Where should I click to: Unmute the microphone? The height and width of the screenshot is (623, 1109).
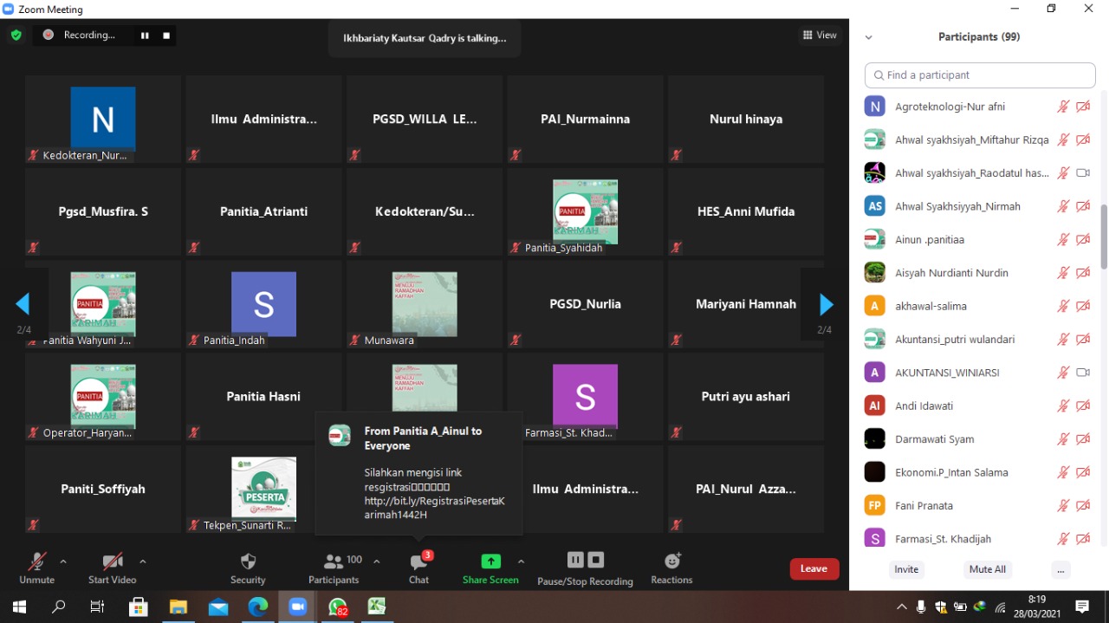[36, 568]
